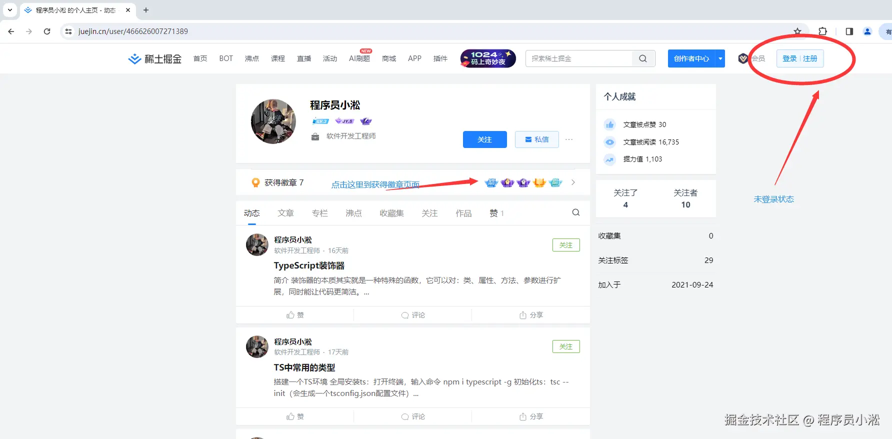
Task: Click the Juejin logo in the header
Action: tap(154, 59)
